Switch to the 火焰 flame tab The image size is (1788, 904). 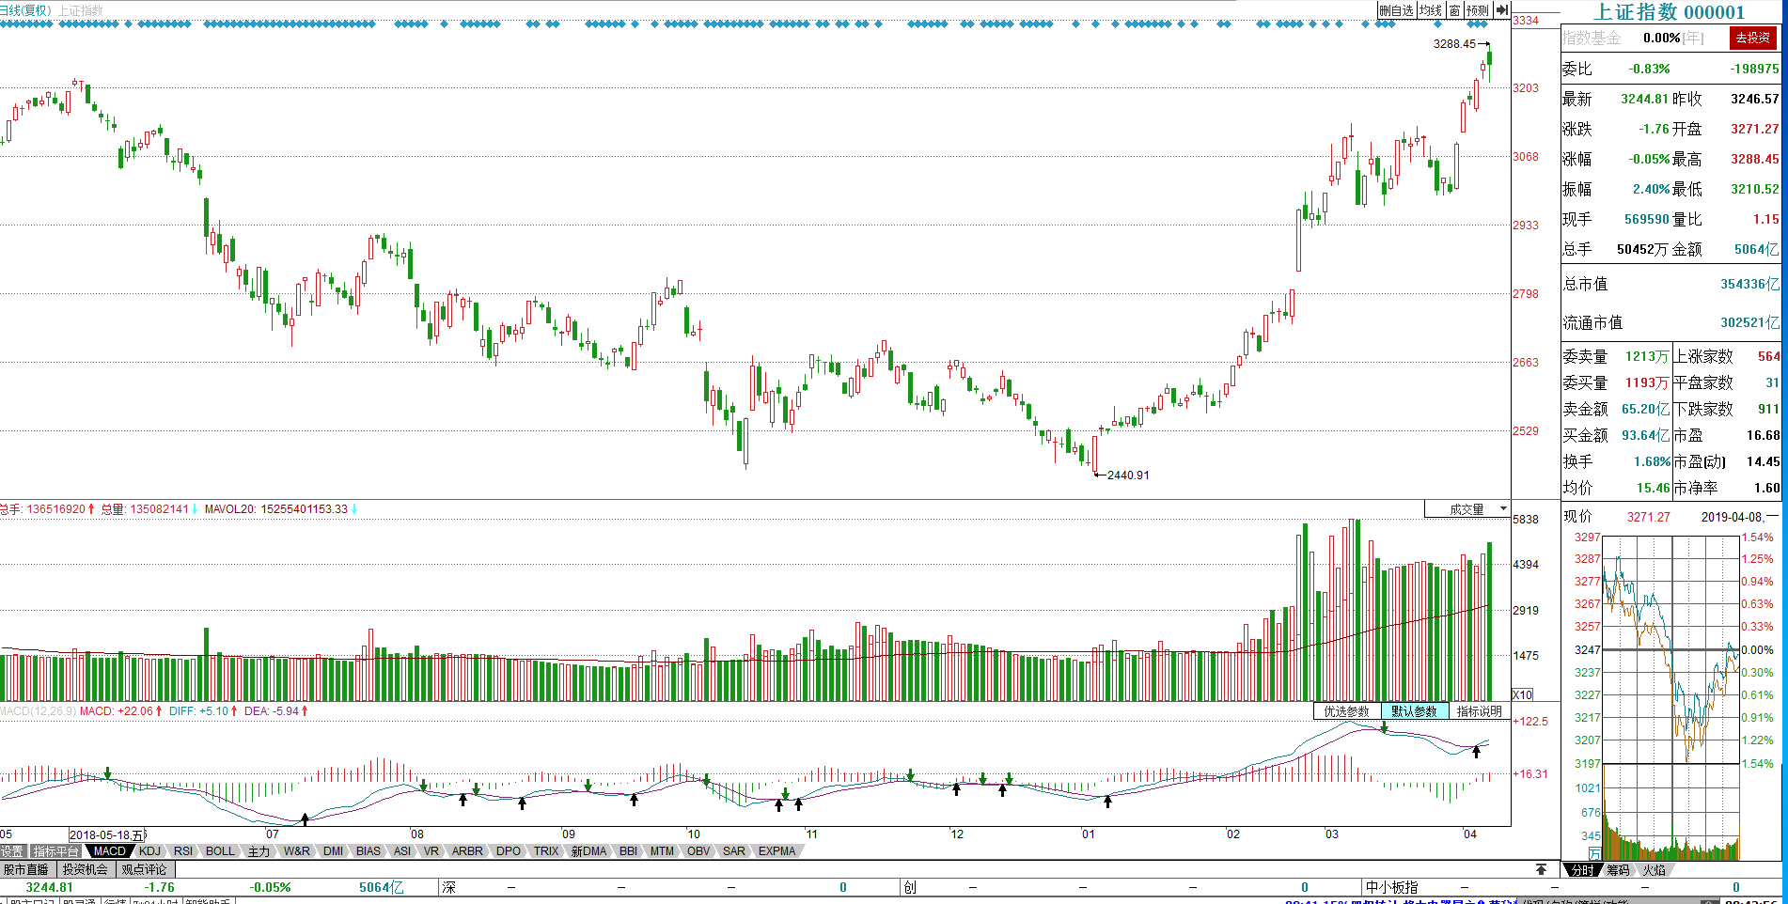1655,870
